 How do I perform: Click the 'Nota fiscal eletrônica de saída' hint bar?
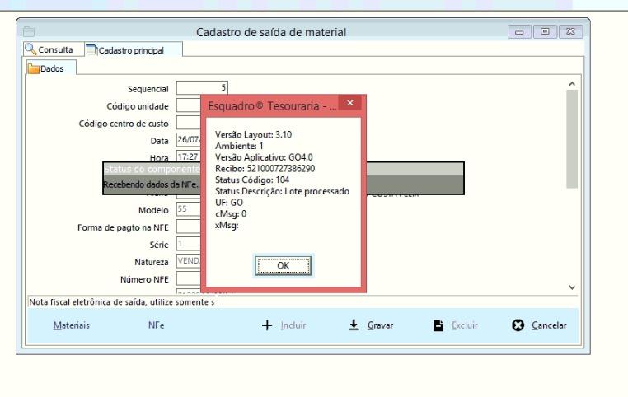coord(122,302)
